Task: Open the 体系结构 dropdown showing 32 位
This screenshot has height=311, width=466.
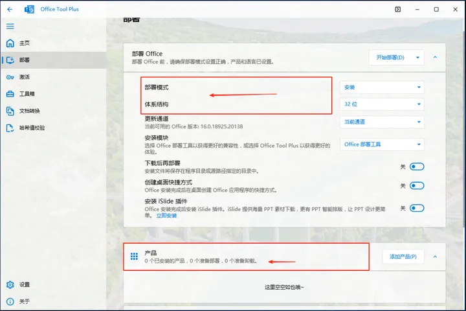Action: point(382,104)
